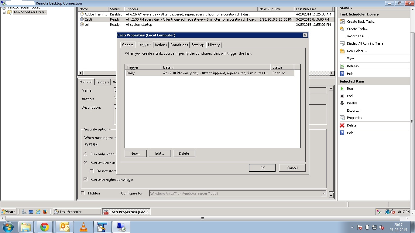This screenshot has height=233, width=415.
Task: Toggle Run with highest privileges checkbox
Action: 85,179
